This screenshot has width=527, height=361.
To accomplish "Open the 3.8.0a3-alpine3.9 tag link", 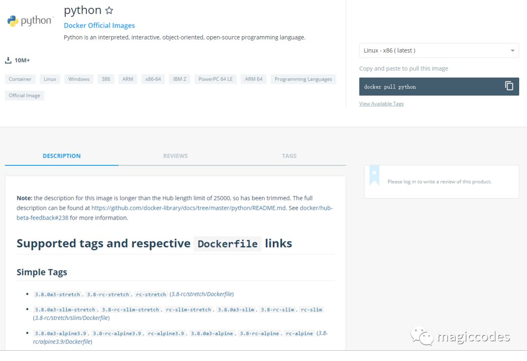I will point(61,334).
